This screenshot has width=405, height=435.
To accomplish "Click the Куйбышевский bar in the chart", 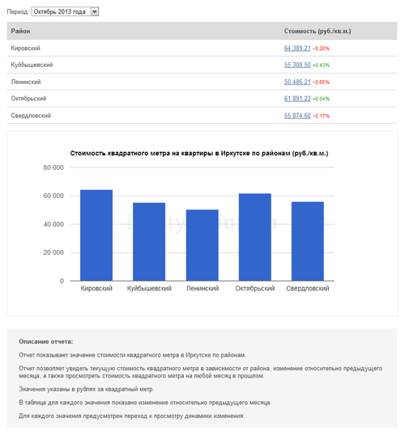I will (149, 242).
